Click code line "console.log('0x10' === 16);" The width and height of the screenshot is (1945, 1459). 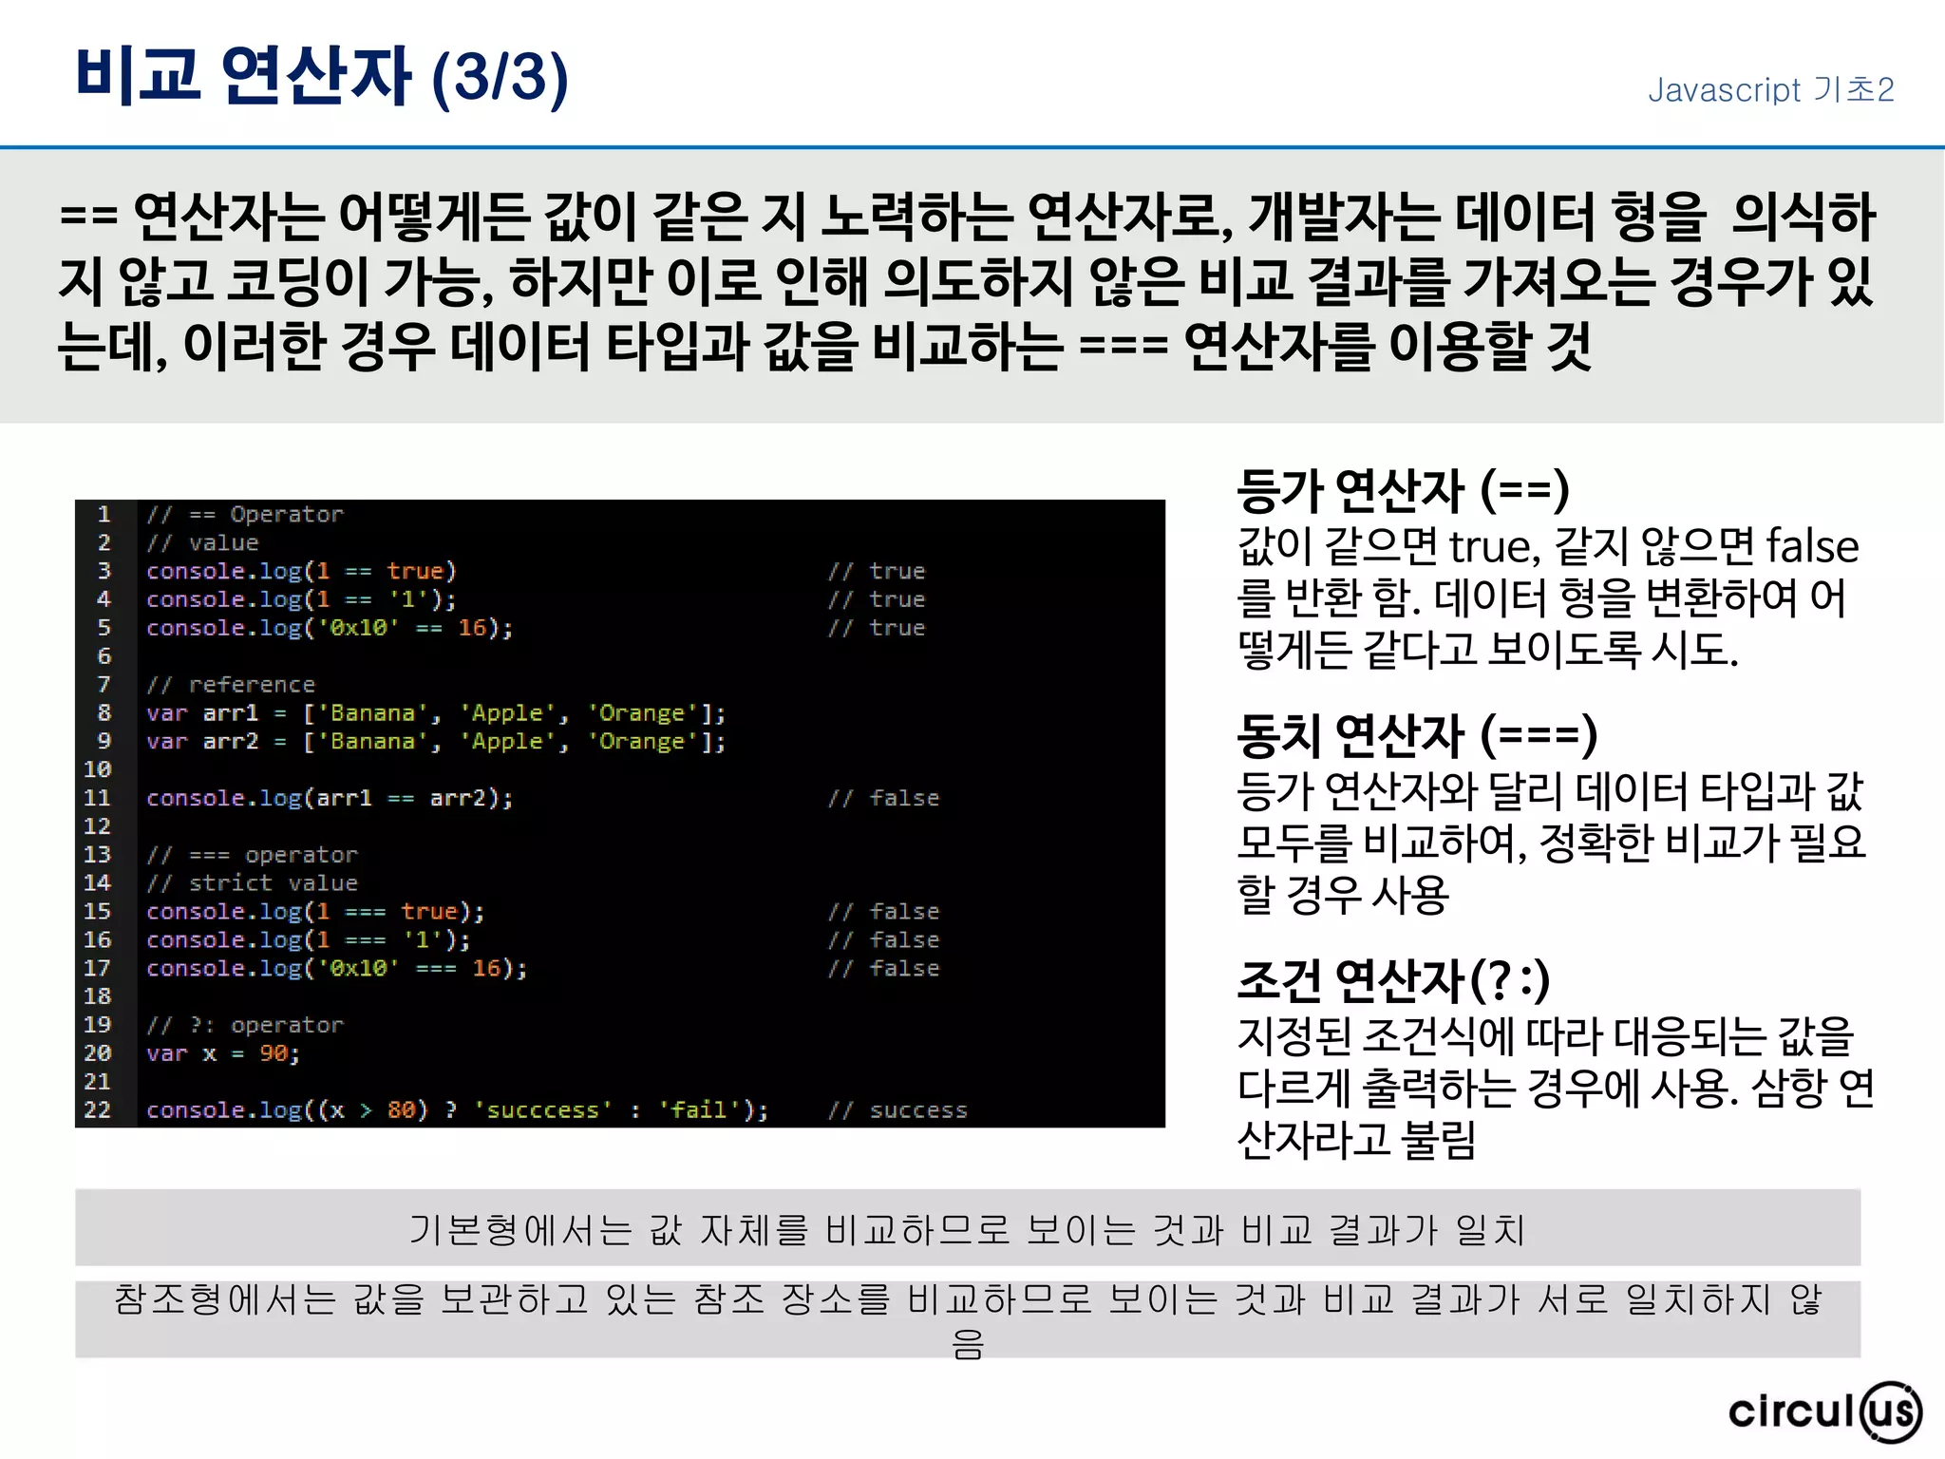click(x=337, y=968)
